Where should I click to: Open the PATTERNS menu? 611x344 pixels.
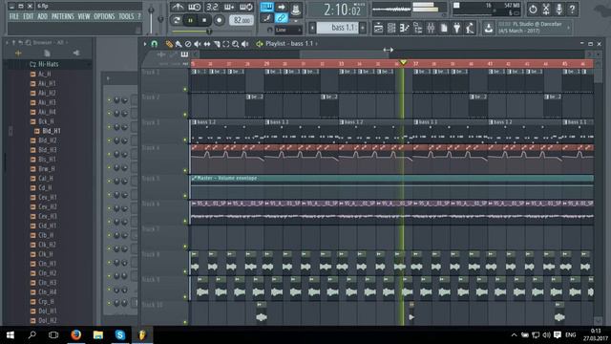(62, 16)
